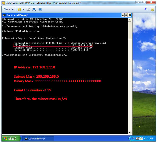Click the vertical scrollbar thumb
The image size is (157, 143).
pos(130,30)
